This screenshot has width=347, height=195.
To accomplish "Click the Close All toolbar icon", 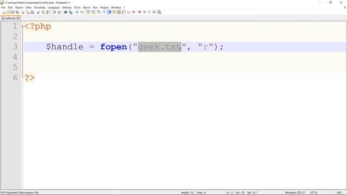I will pos(27,12).
